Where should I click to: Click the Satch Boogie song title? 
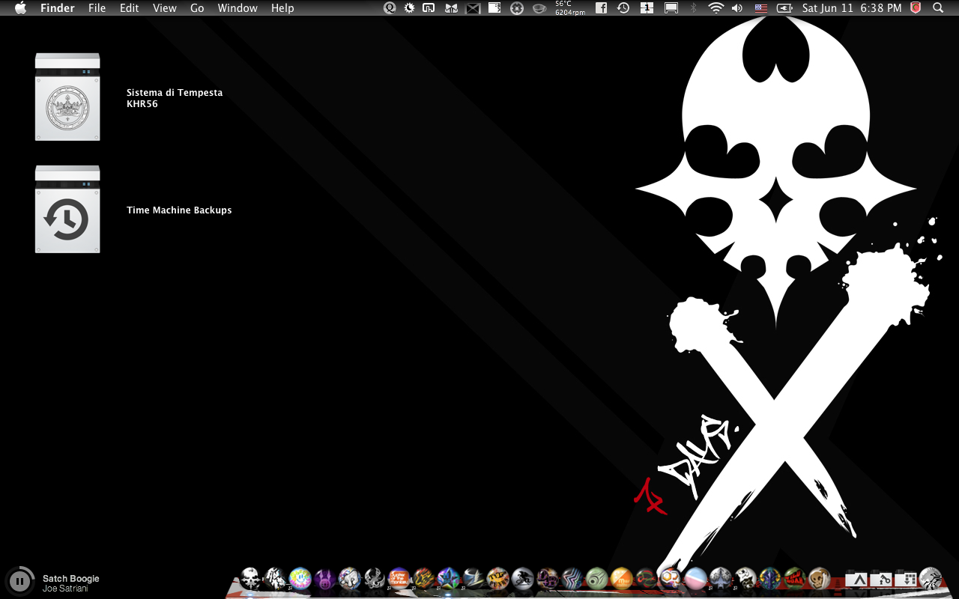pyautogui.click(x=71, y=579)
